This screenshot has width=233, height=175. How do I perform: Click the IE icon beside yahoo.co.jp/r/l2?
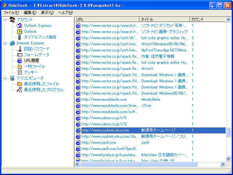click(78, 124)
